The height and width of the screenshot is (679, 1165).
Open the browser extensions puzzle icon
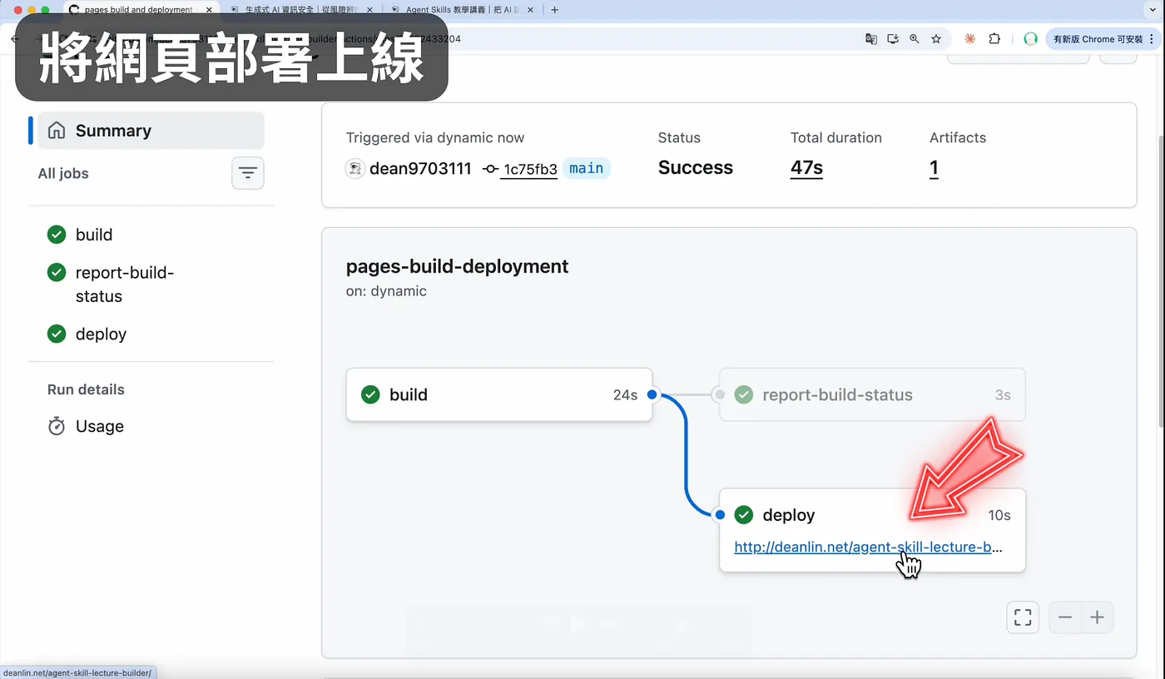coord(994,39)
